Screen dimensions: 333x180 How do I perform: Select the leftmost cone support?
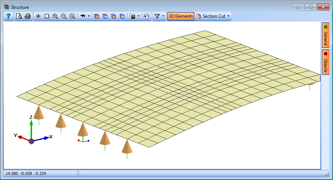(x=39, y=113)
